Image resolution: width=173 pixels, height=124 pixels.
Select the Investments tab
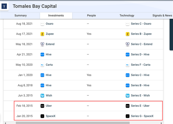click(x=56, y=16)
